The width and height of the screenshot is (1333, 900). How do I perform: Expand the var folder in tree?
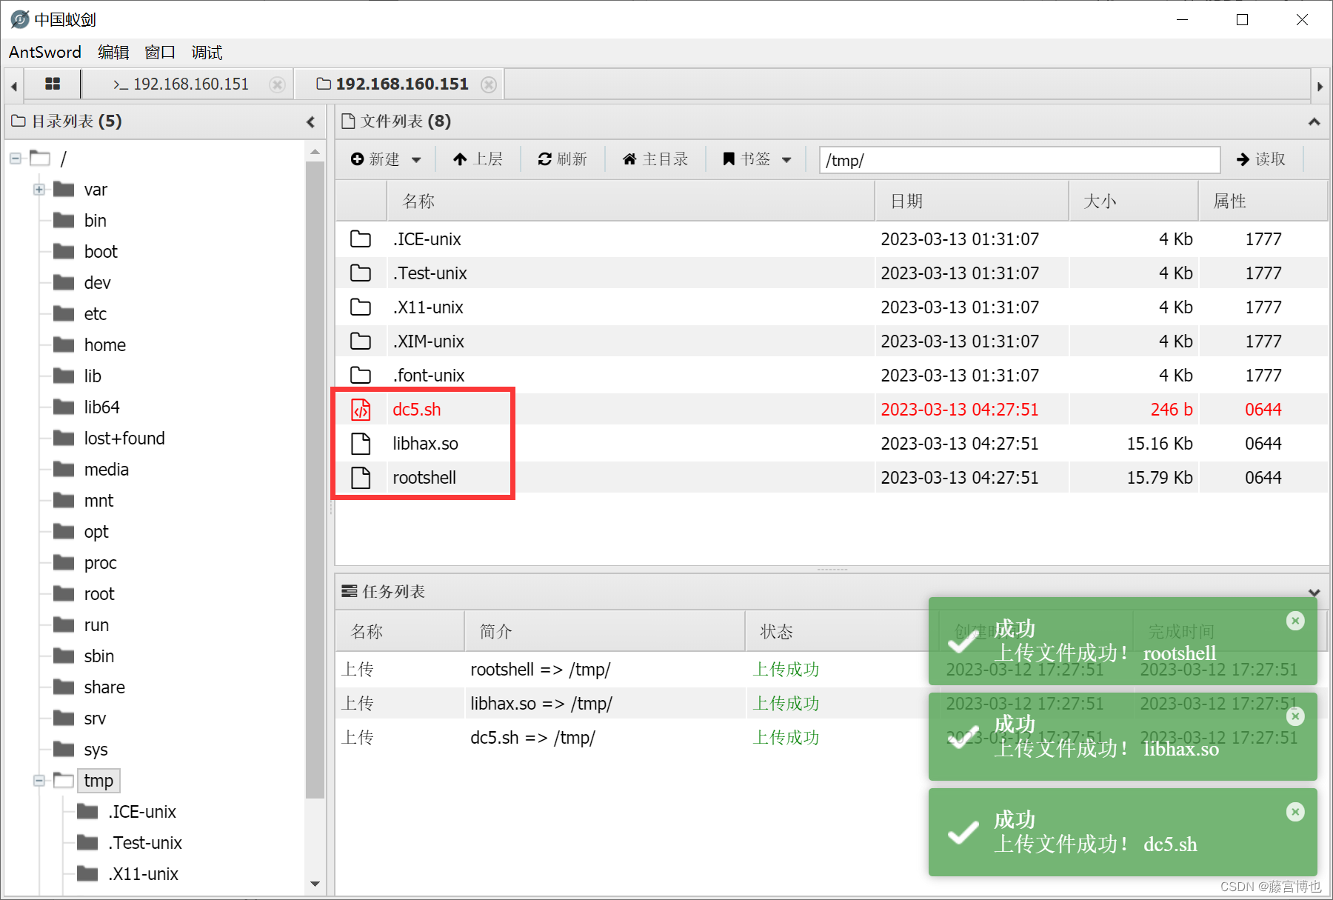click(x=39, y=190)
